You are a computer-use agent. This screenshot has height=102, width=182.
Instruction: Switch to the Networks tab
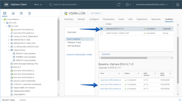click(x=156, y=19)
